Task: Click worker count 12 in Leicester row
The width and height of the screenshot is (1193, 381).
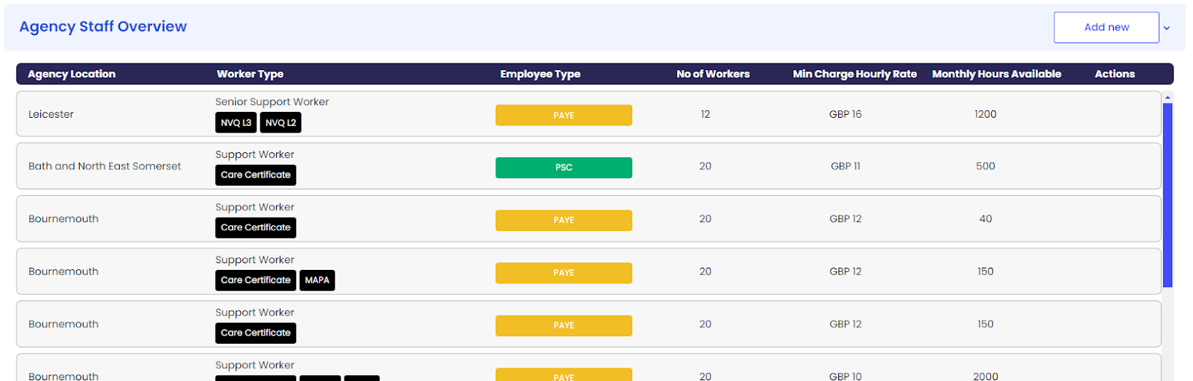Action: point(705,114)
